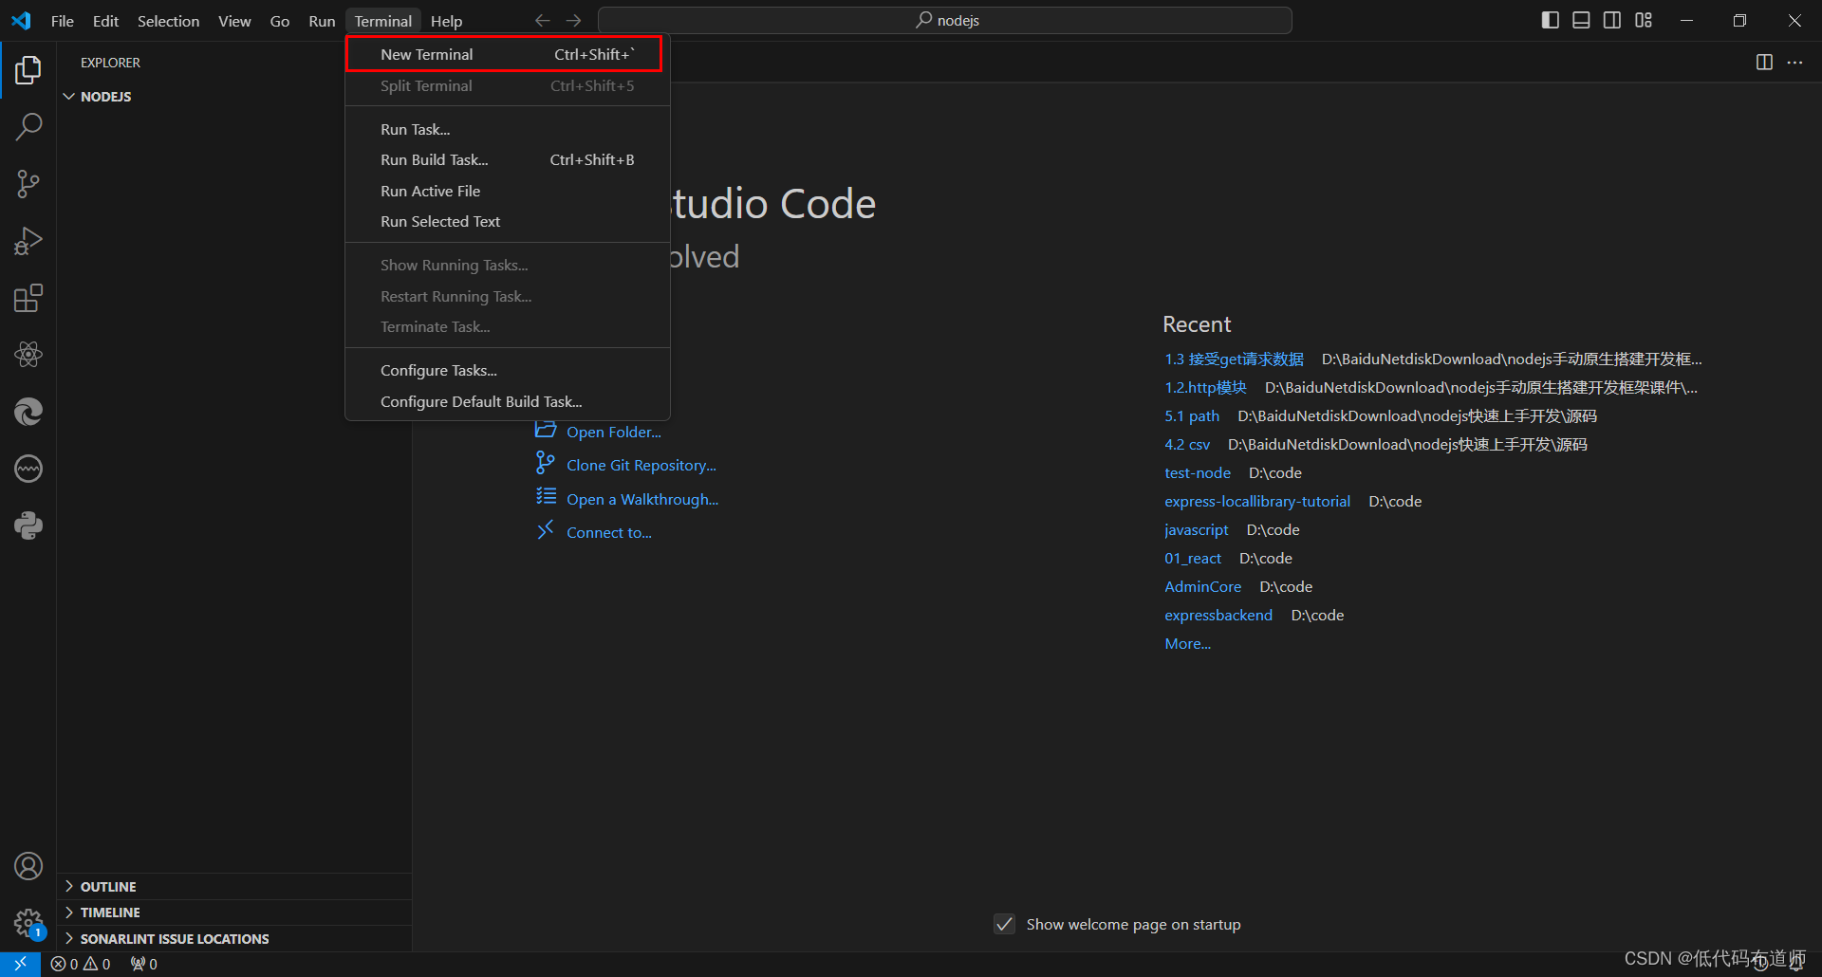Click the Connect to... link

pyautogui.click(x=609, y=532)
